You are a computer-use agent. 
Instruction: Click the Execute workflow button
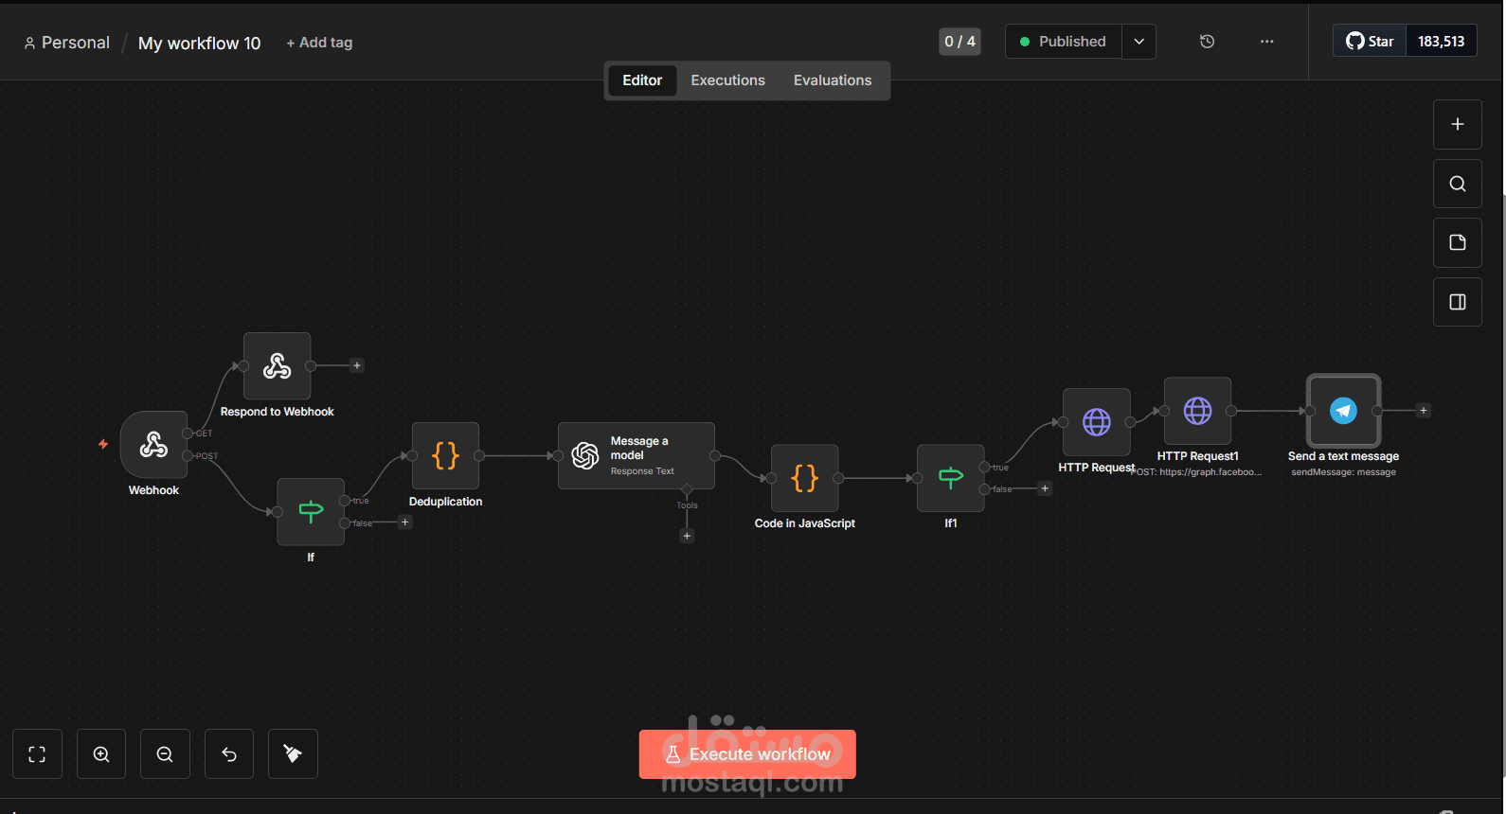tap(747, 754)
